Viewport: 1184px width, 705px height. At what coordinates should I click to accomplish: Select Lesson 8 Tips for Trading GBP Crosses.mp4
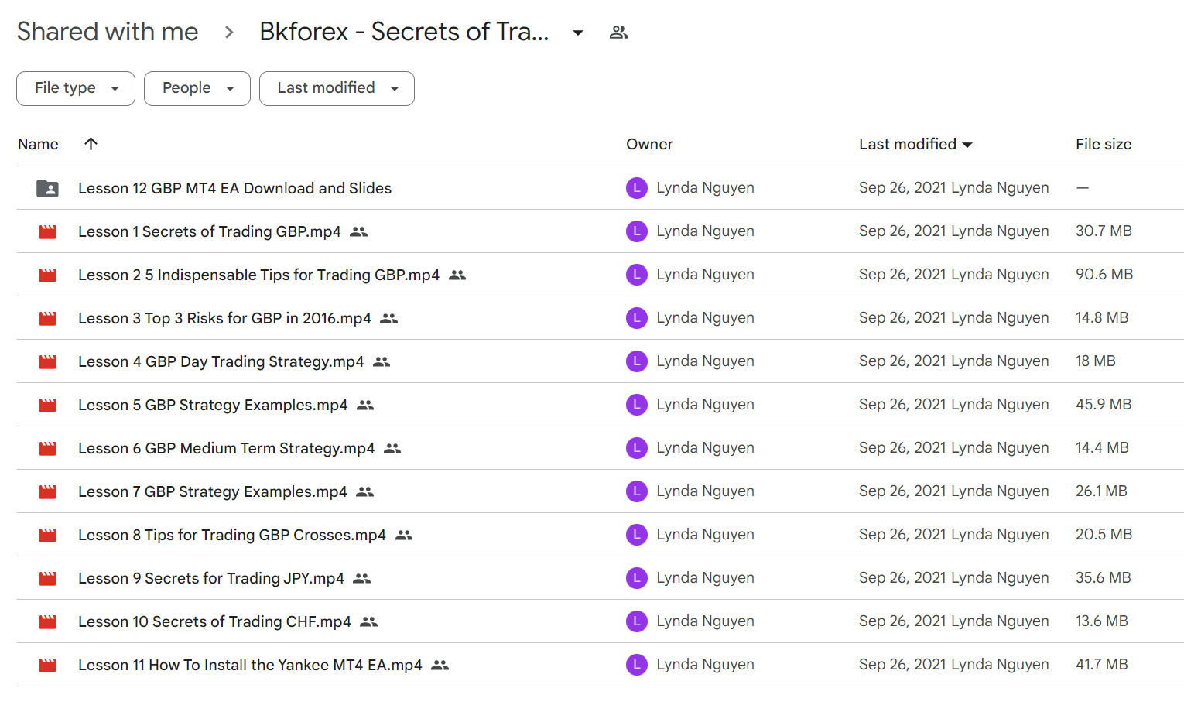[232, 535]
